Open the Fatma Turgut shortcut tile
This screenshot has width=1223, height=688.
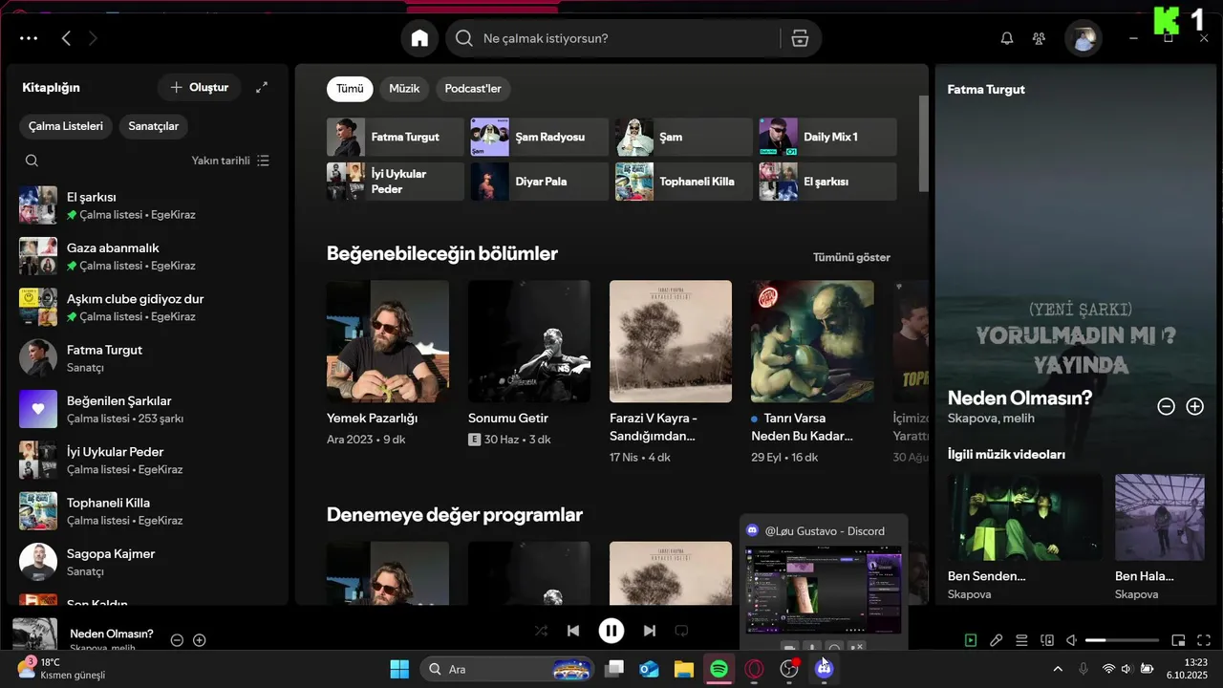(x=396, y=137)
